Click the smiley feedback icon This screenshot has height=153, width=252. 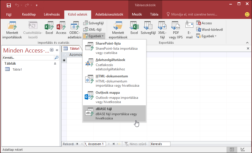tap(247, 14)
